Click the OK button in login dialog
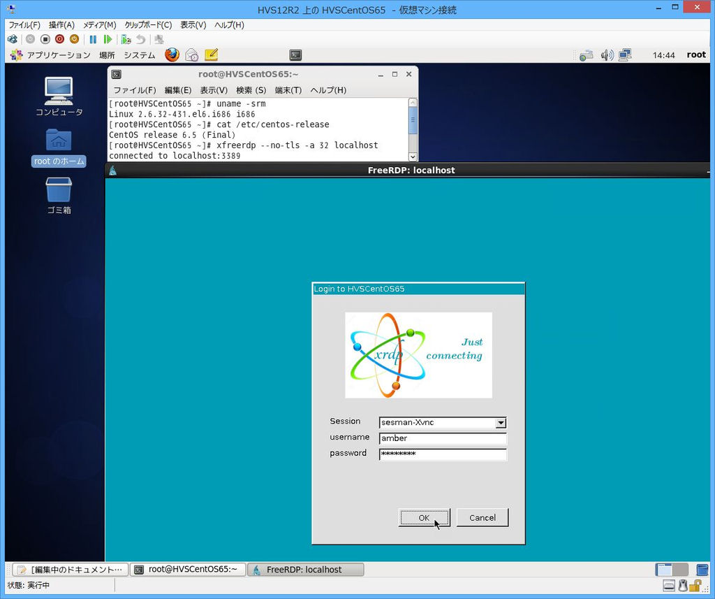Image resolution: width=715 pixels, height=599 pixels. (x=424, y=517)
